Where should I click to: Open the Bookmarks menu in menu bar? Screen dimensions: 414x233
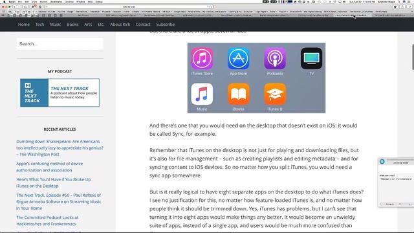56,2
